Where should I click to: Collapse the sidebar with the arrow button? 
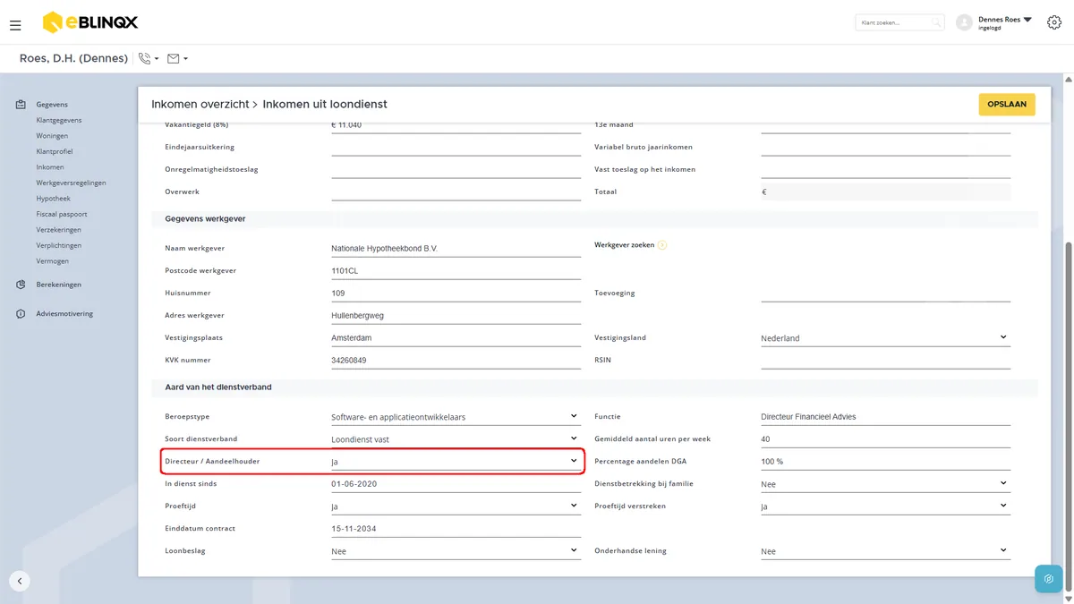20,581
